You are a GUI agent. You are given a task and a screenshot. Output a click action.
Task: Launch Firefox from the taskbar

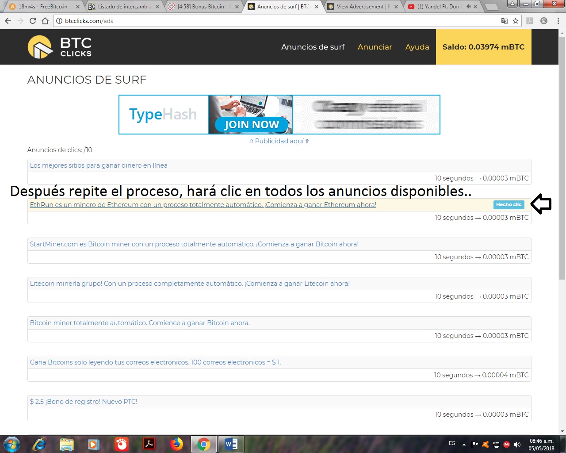coord(176,444)
